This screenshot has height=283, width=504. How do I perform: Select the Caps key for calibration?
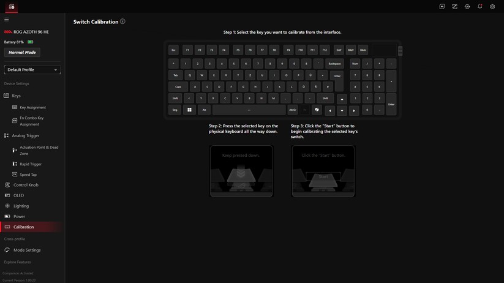coord(178,87)
